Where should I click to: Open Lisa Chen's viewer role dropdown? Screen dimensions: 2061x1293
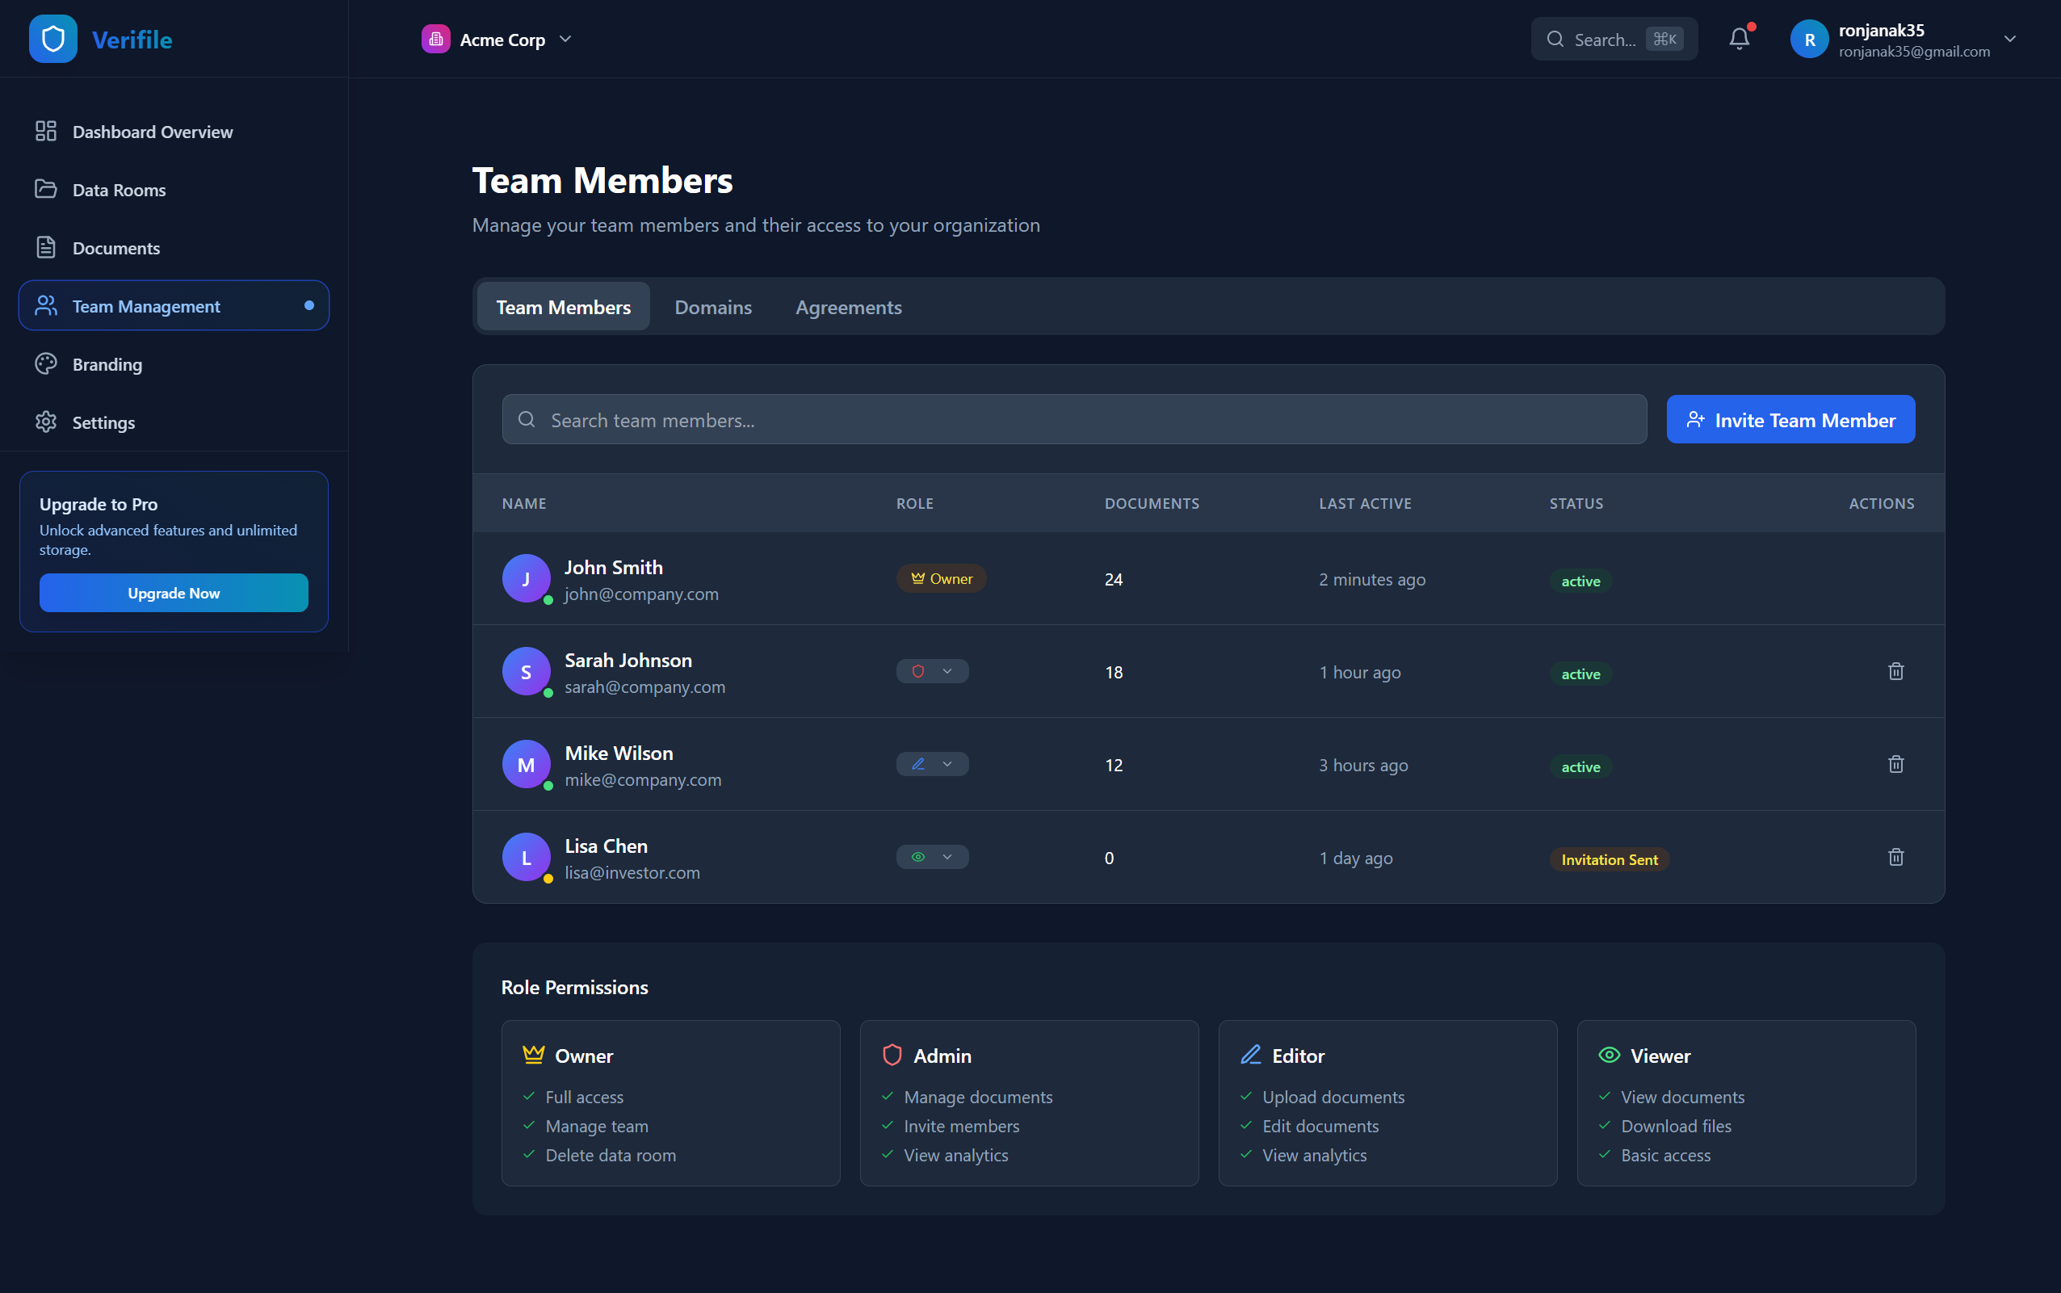click(932, 857)
